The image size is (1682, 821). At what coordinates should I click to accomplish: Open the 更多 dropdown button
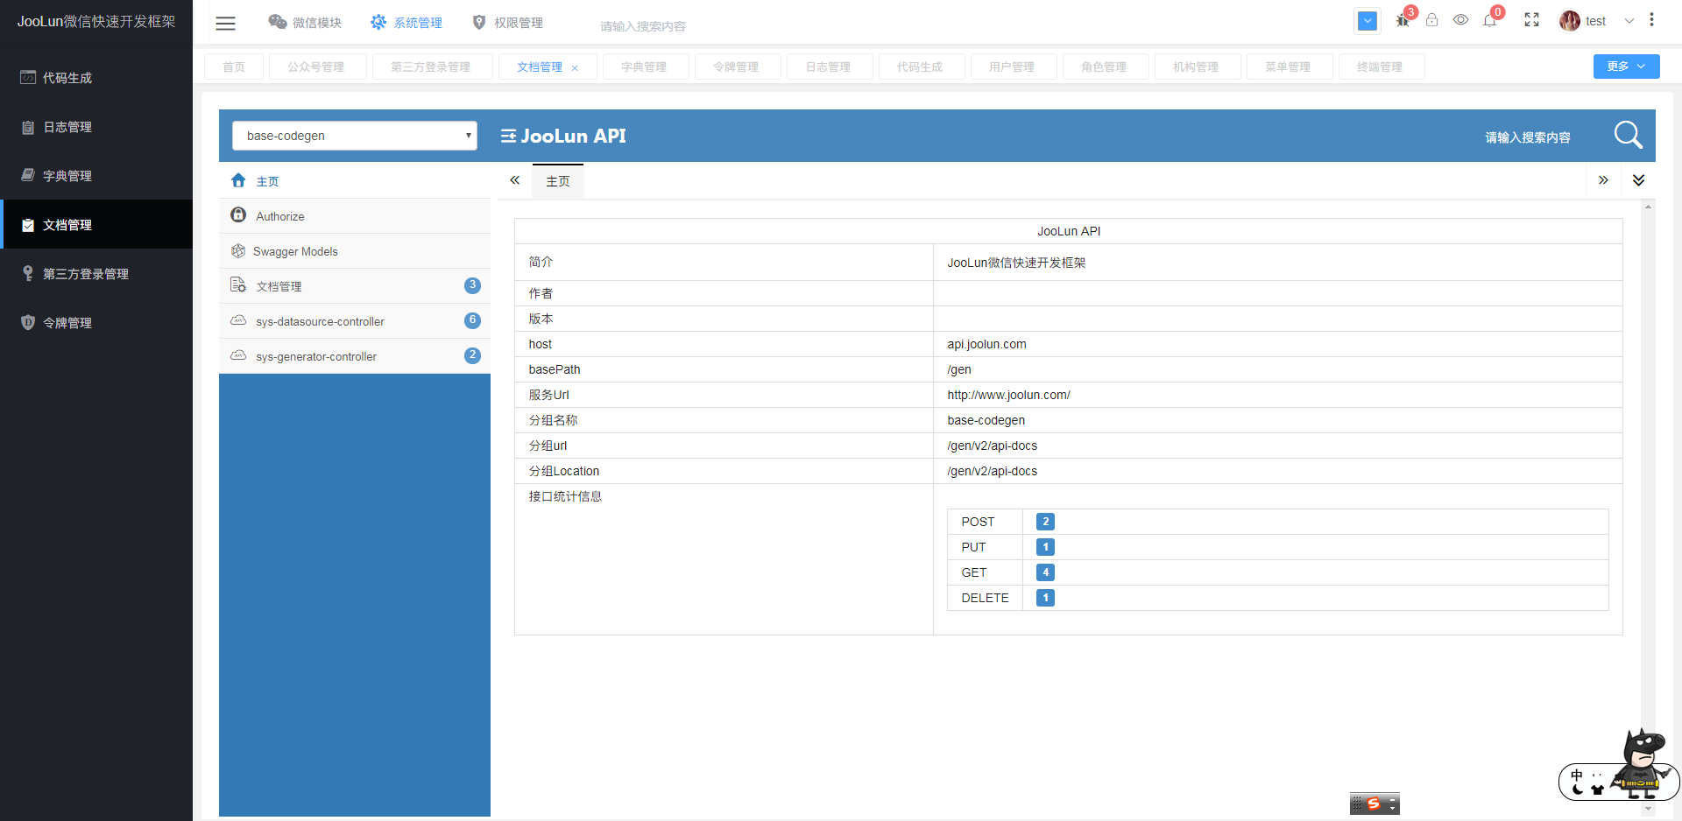[1626, 67]
